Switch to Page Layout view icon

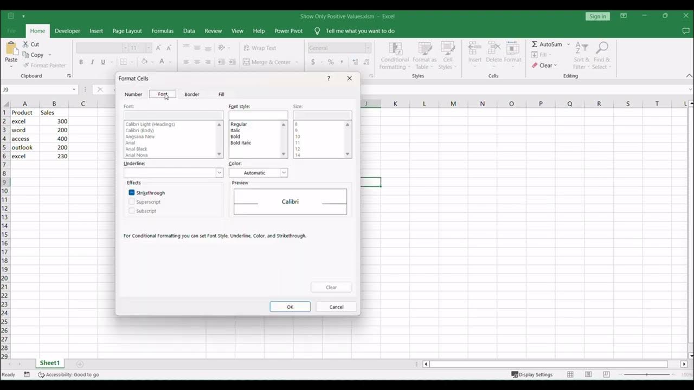coord(588,374)
